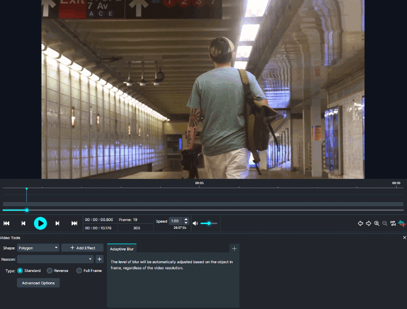407x309 pixels.
Task: Select the Reverse type option
Action: coord(50,270)
